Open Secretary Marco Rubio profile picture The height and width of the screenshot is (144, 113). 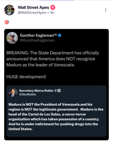tap(13, 92)
